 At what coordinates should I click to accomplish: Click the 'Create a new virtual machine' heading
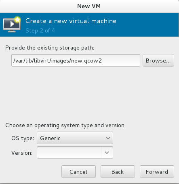(x=71, y=21)
